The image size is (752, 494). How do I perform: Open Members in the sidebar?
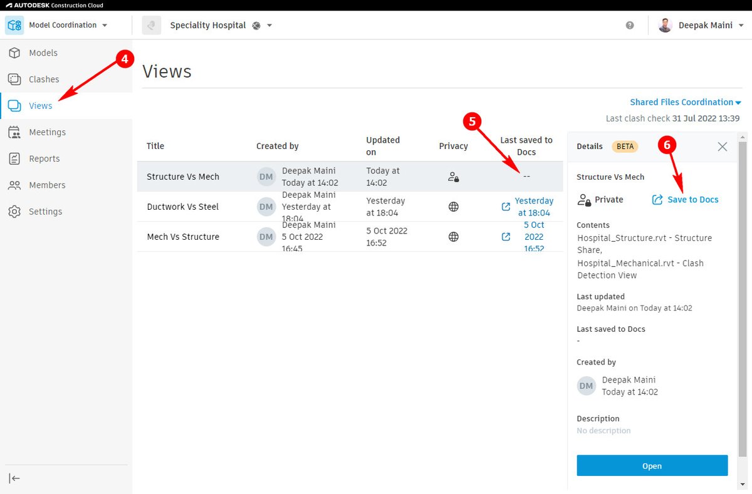point(66,185)
